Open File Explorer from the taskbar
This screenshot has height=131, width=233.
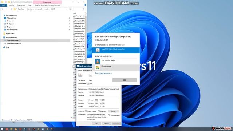tap(11, 129)
